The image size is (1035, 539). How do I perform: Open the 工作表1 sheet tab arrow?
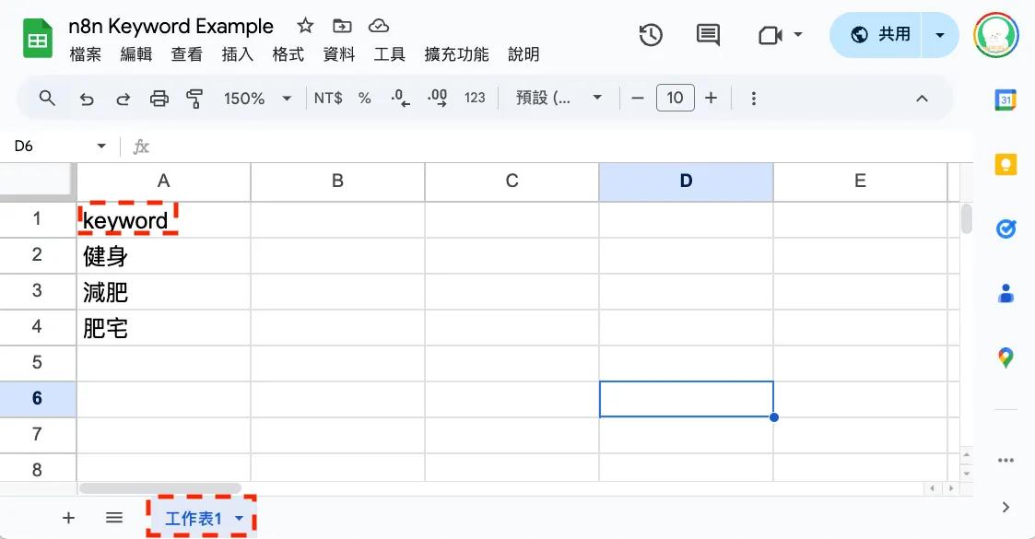coord(240,518)
